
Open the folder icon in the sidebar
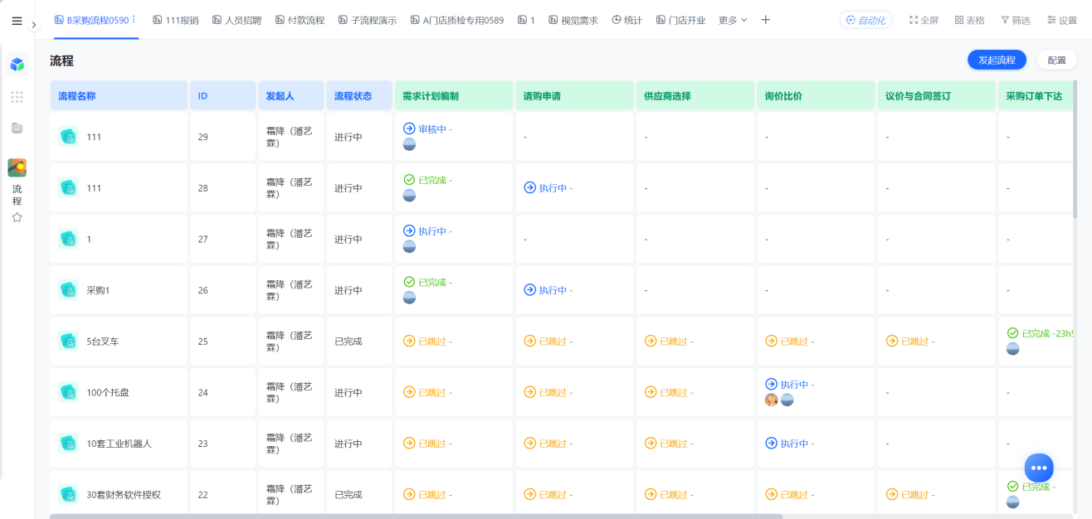click(x=17, y=128)
